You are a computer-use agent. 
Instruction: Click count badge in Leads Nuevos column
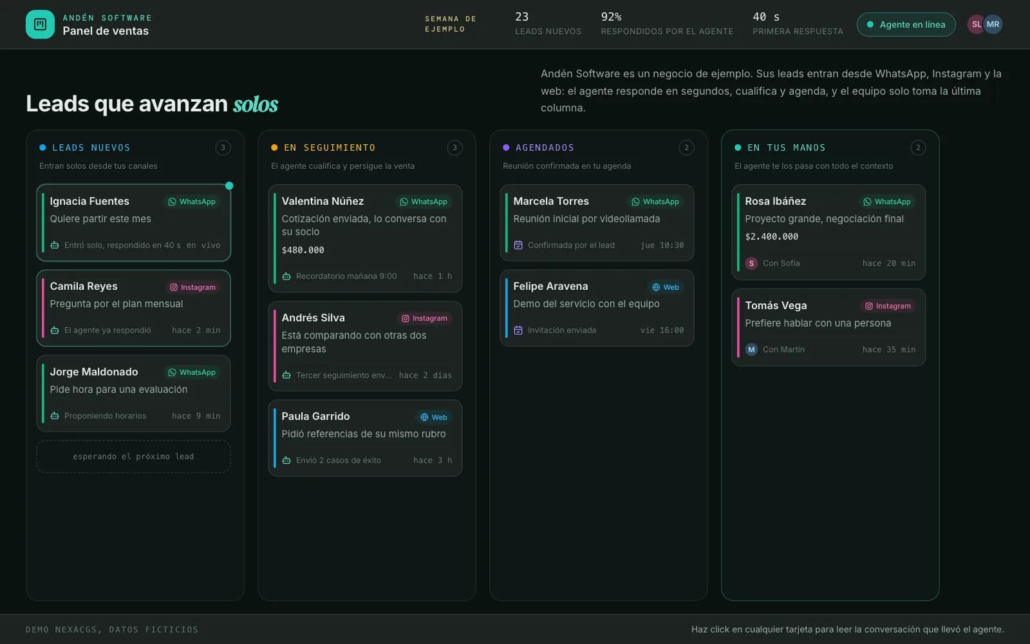pyautogui.click(x=223, y=147)
